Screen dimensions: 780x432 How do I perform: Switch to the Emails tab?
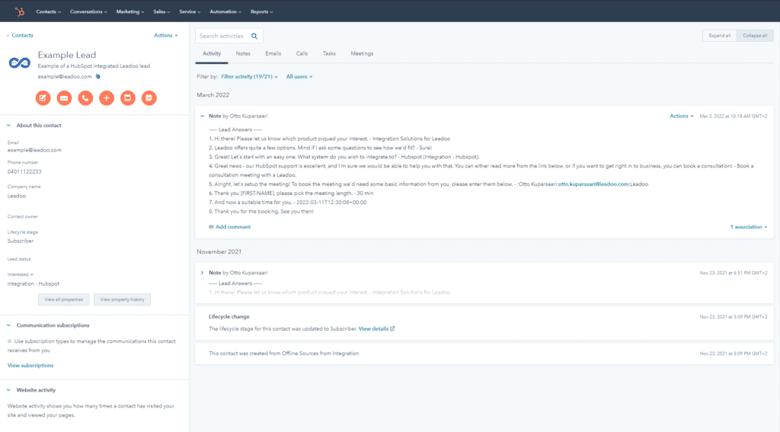273,54
